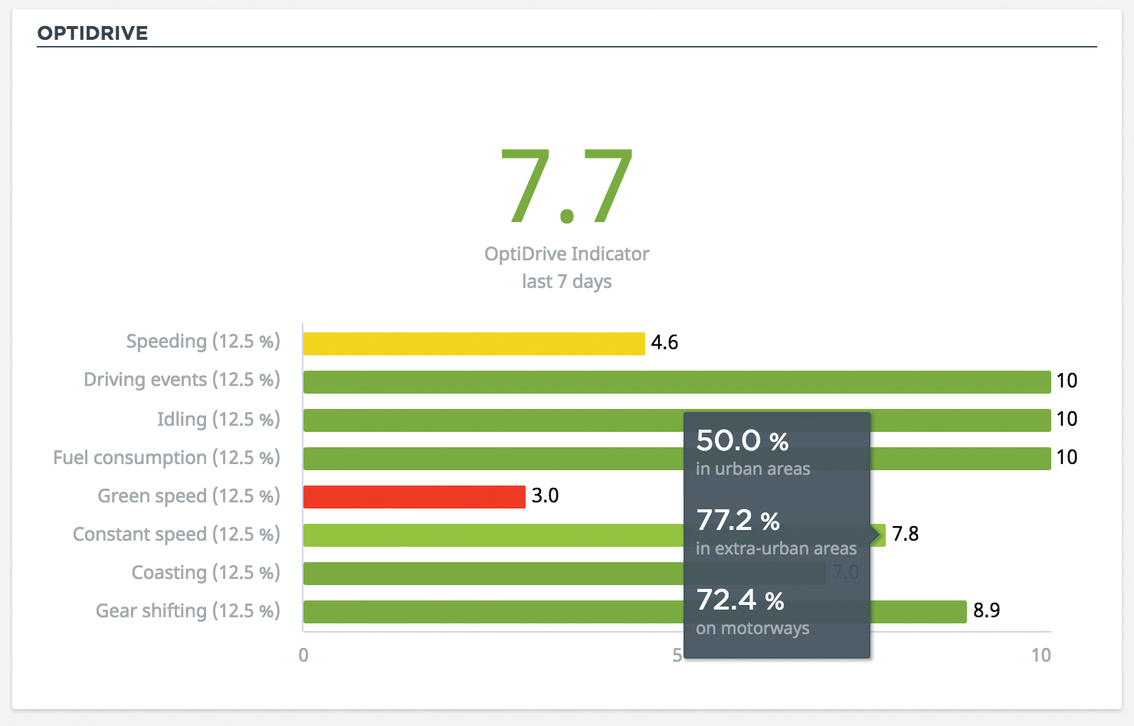Screen dimensions: 1134x726
Task: Click the 77.2 % extra-urban areas tooltip entry
Action: coord(775,531)
